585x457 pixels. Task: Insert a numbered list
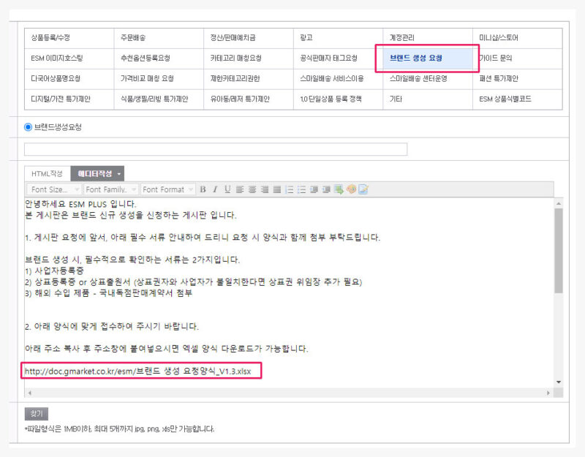tap(290, 189)
